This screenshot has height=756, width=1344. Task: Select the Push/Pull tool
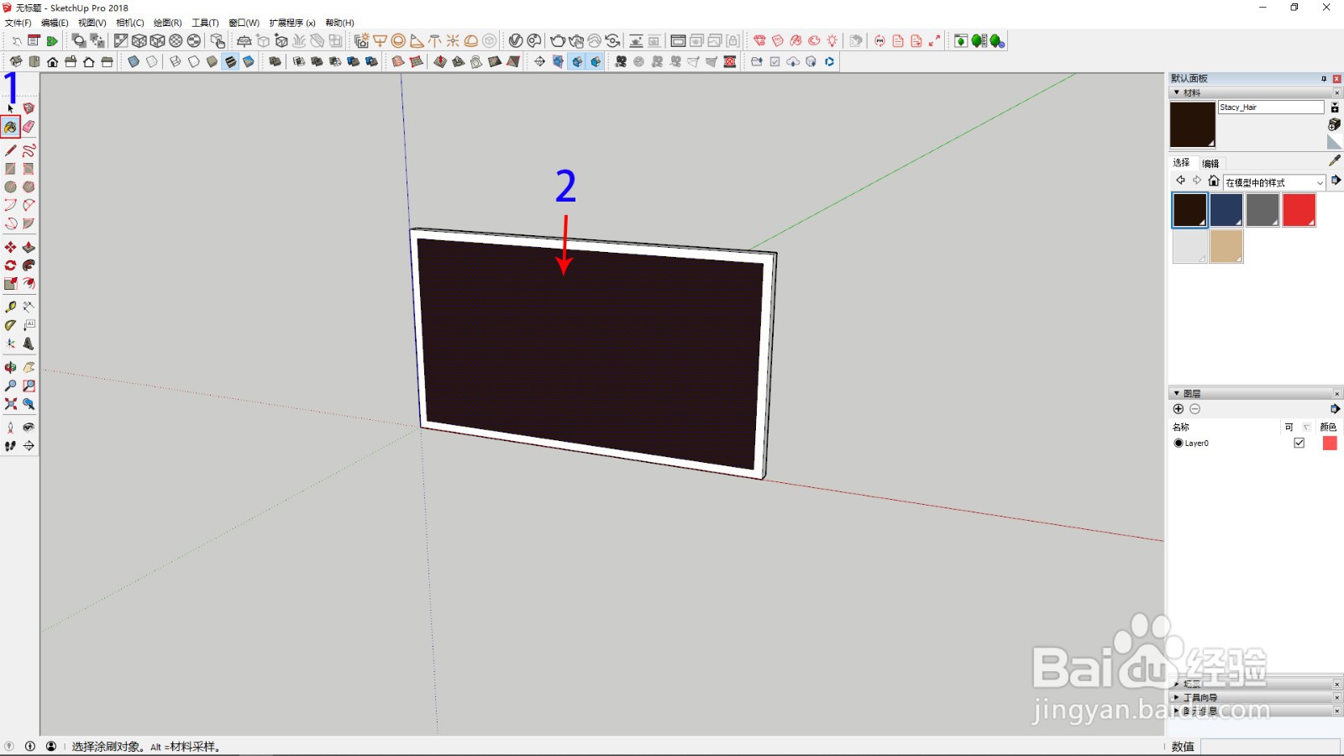click(x=29, y=247)
